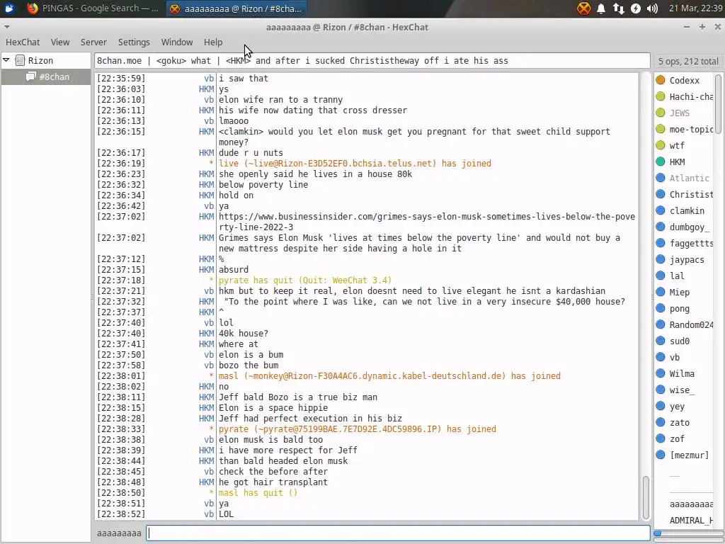Click the sud0 user status icon
The height and width of the screenshot is (544, 725).
[661, 341]
